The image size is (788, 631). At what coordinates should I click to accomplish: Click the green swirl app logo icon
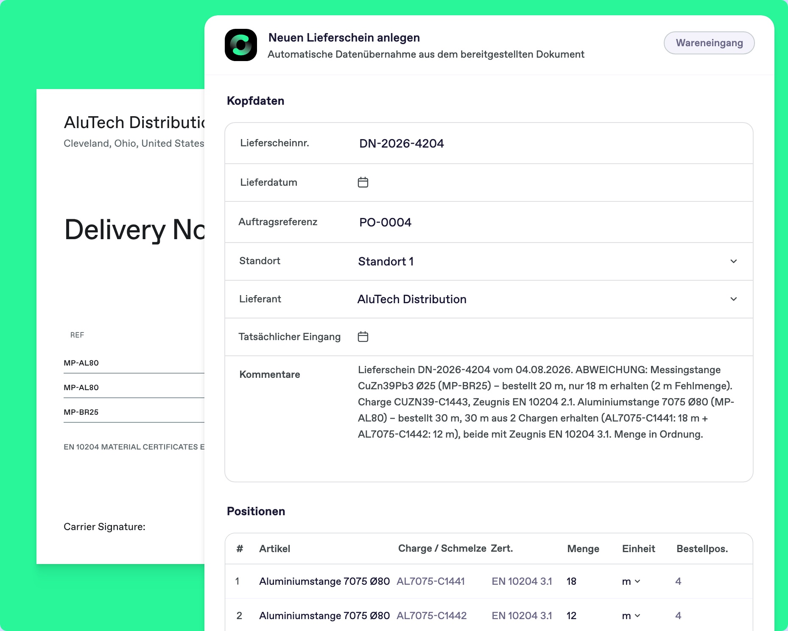click(x=241, y=45)
